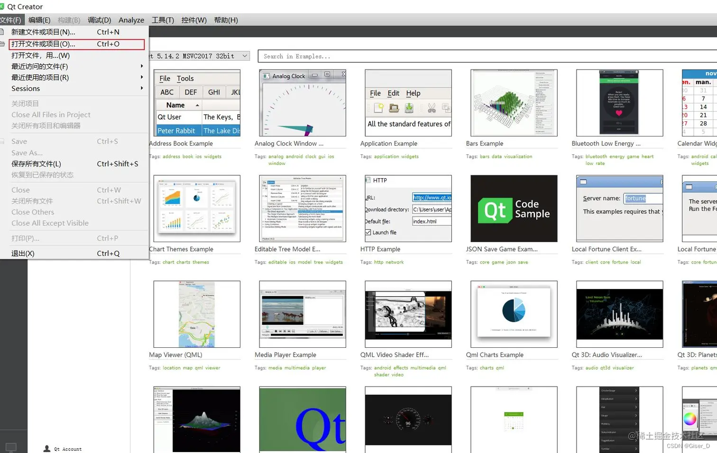Viewport: 717px width, 453px height.
Task: Click the Search in Examples field
Action: 487,56
